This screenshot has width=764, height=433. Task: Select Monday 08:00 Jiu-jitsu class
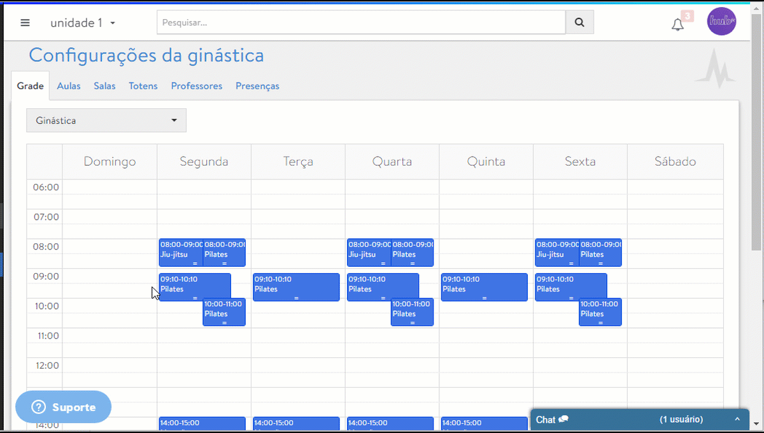(x=180, y=253)
